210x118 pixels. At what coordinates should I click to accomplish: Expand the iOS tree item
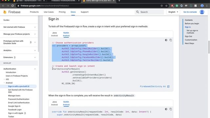pos(4,79)
